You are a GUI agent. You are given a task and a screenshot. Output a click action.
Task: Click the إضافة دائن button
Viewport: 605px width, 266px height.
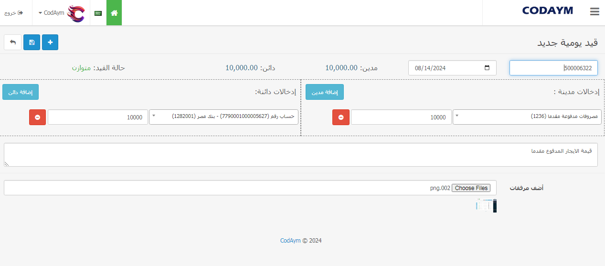21,92
